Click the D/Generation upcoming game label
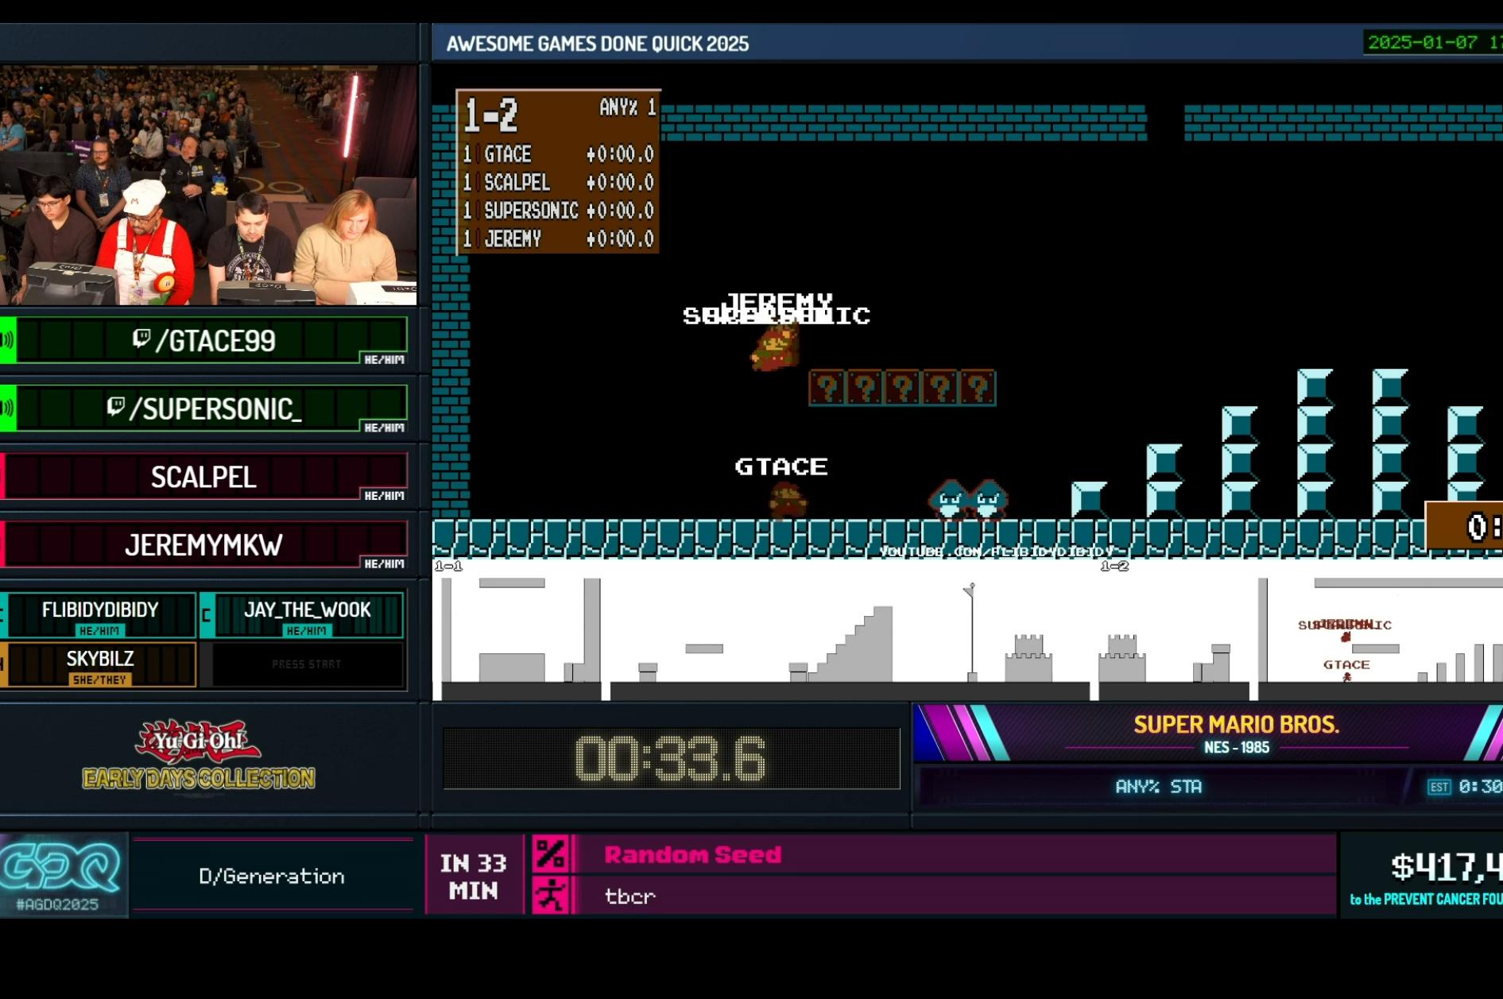The height and width of the screenshot is (999, 1503). pos(272,876)
